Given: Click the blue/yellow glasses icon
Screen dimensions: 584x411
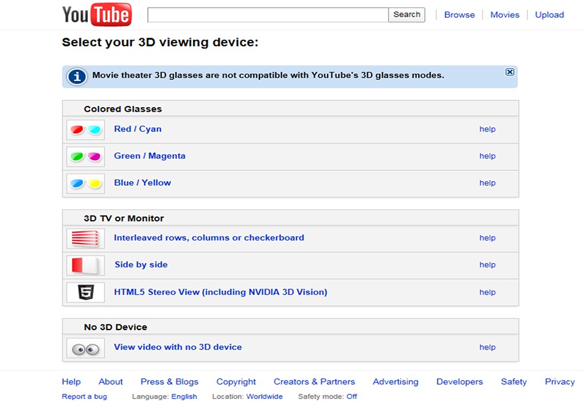Looking at the screenshot, I should click(x=86, y=183).
